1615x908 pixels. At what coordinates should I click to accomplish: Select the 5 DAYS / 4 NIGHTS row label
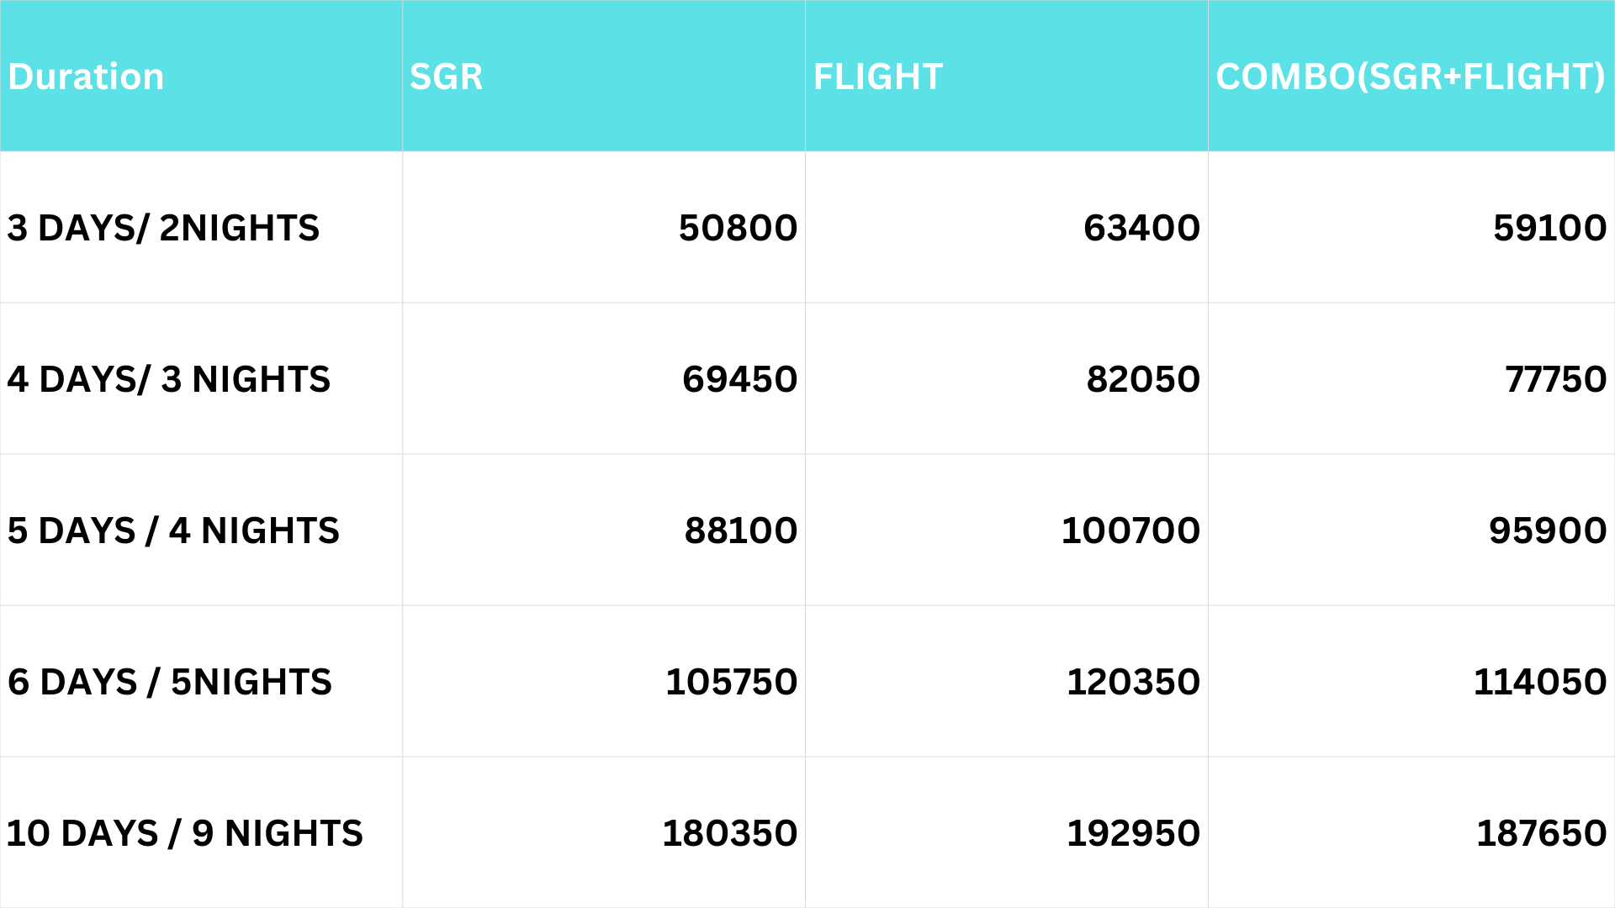point(173,531)
